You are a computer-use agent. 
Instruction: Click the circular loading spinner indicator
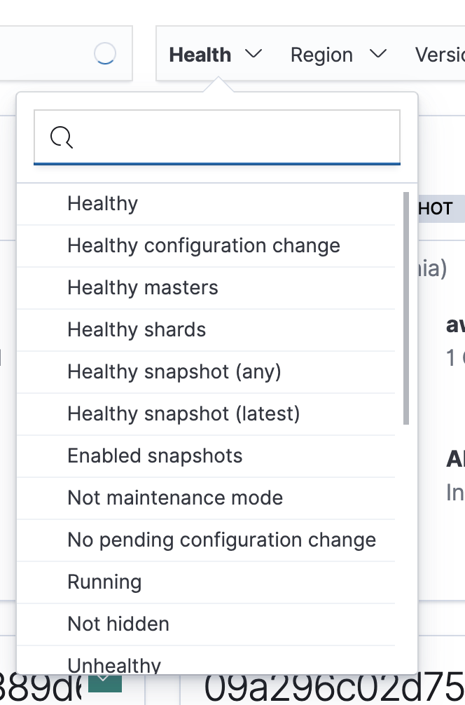(104, 54)
